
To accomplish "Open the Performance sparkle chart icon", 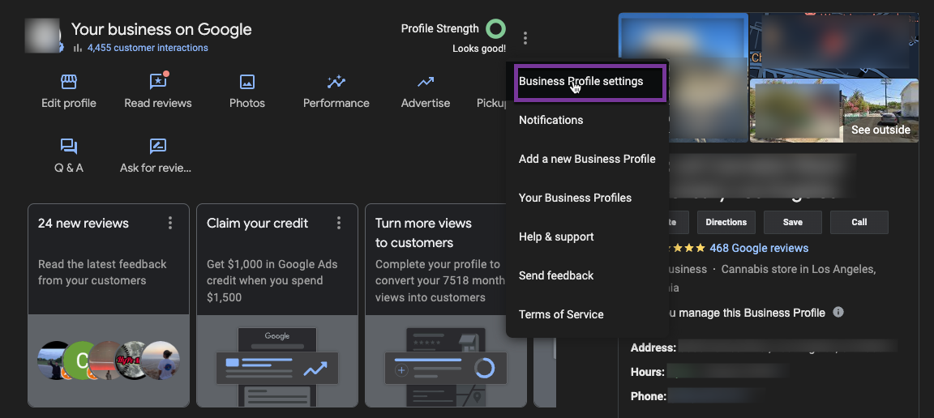I will 336,82.
